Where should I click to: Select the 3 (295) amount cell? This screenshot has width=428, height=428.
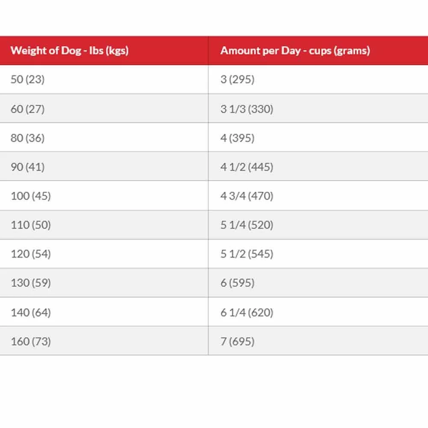pos(237,80)
